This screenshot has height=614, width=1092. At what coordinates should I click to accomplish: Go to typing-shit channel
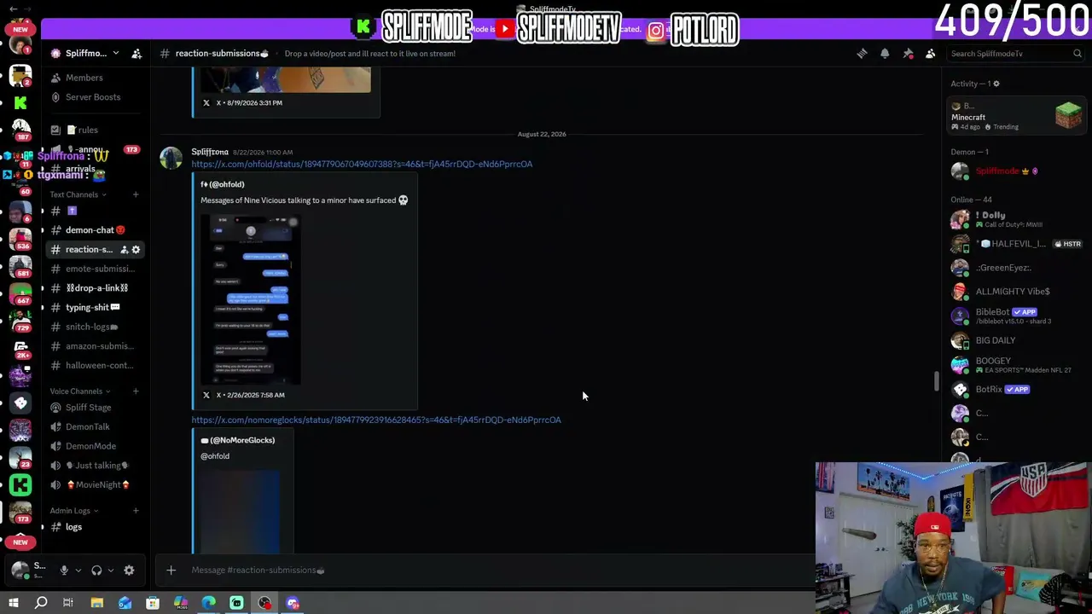click(x=95, y=308)
